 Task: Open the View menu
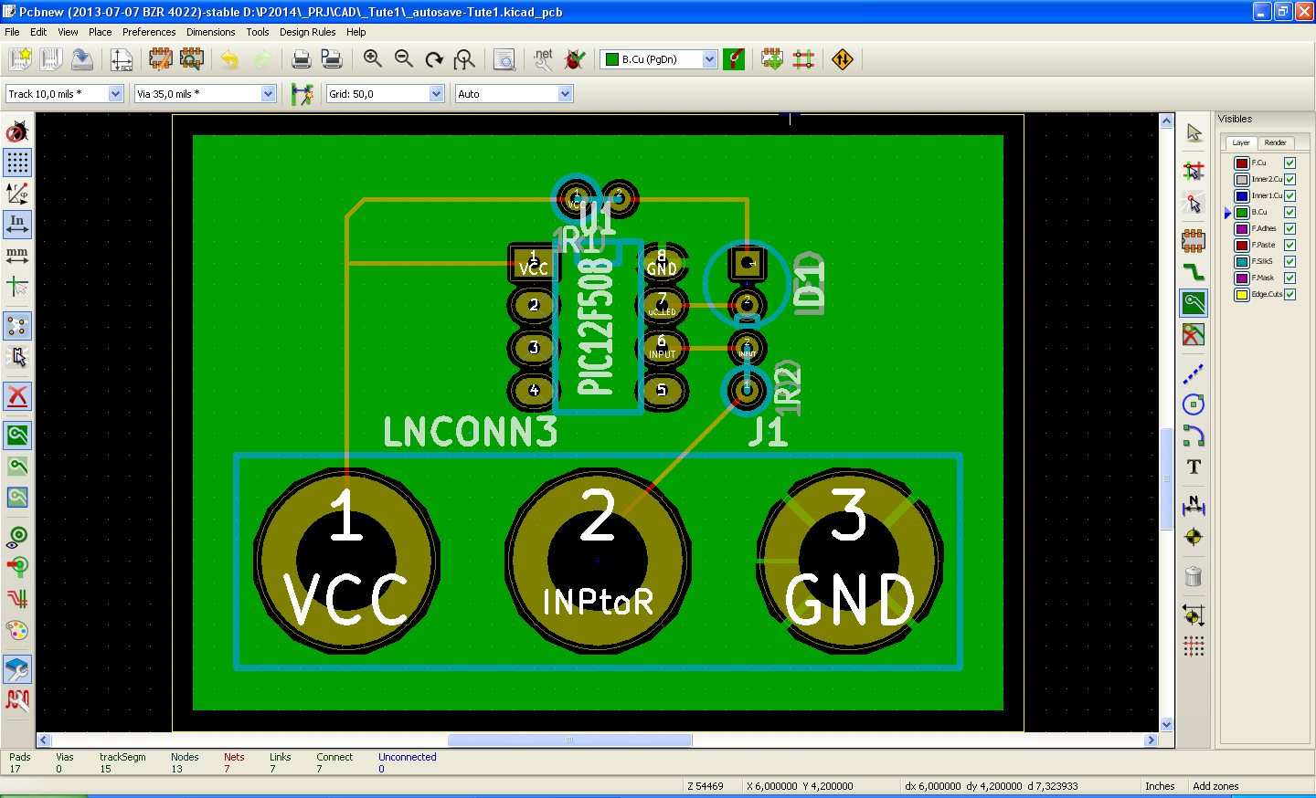pyautogui.click(x=68, y=32)
